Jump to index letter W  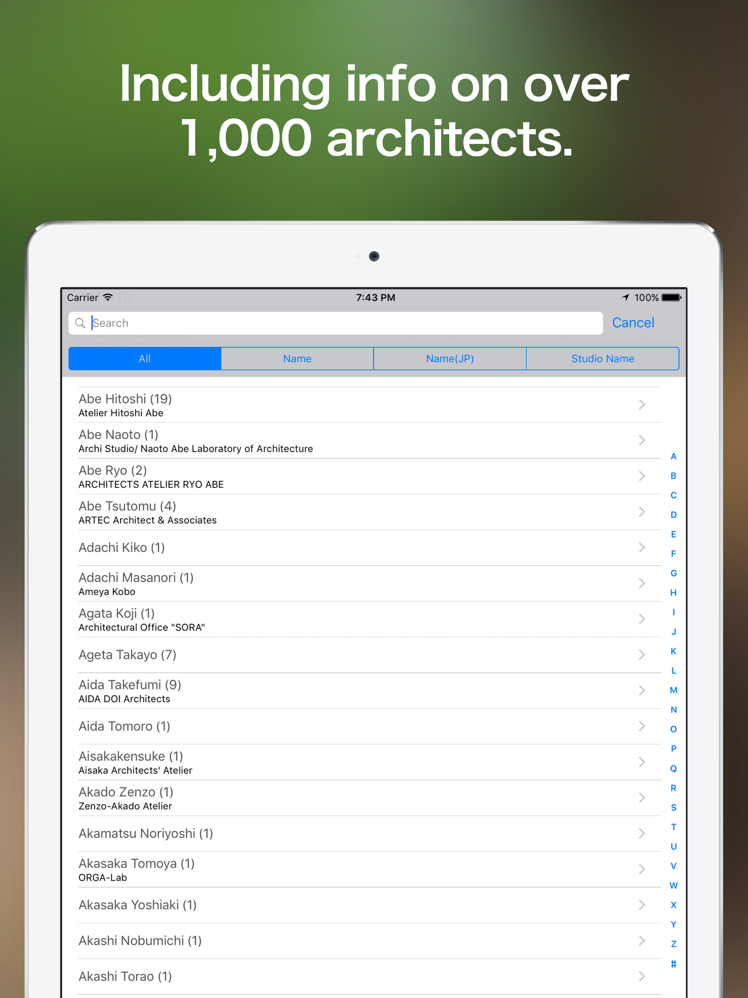pos(673,885)
